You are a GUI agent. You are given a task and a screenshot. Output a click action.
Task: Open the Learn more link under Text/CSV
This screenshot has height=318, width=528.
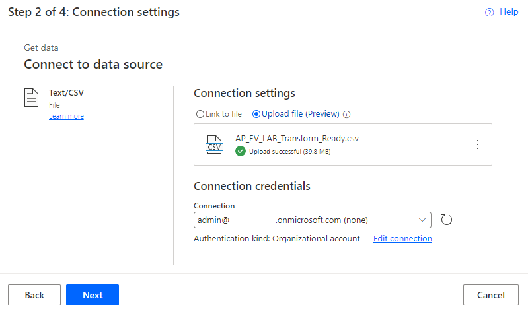click(66, 117)
